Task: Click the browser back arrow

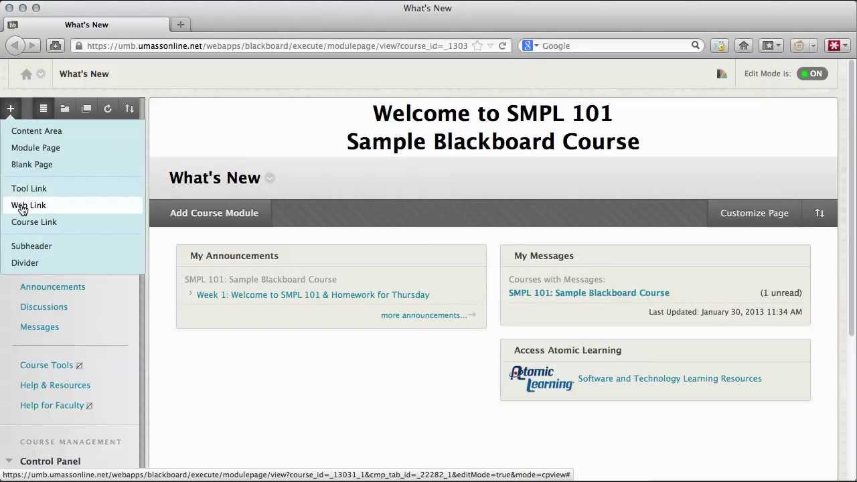Action: click(x=15, y=46)
